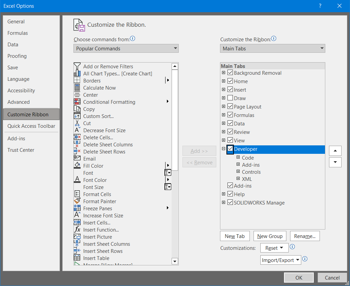Uncheck the Developer tab checkbox

click(230, 149)
